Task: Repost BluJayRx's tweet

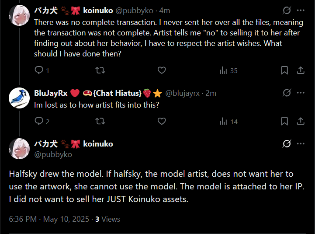Action: point(100,121)
